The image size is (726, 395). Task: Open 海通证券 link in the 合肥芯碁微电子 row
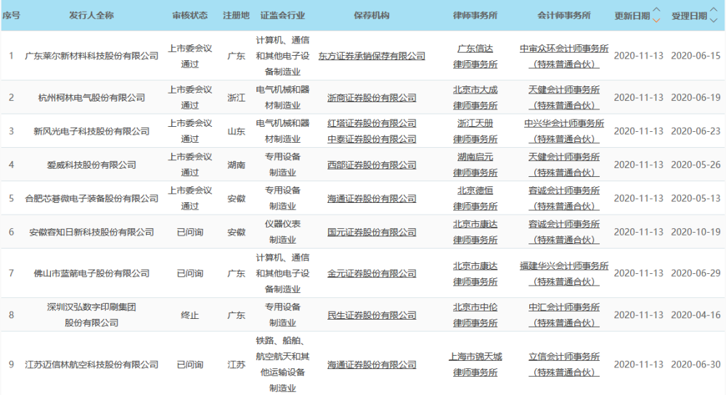coord(372,199)
